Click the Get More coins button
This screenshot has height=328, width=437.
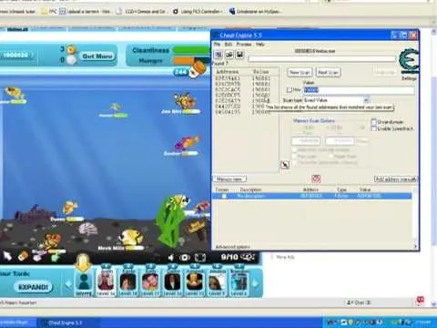coord(97,56)
